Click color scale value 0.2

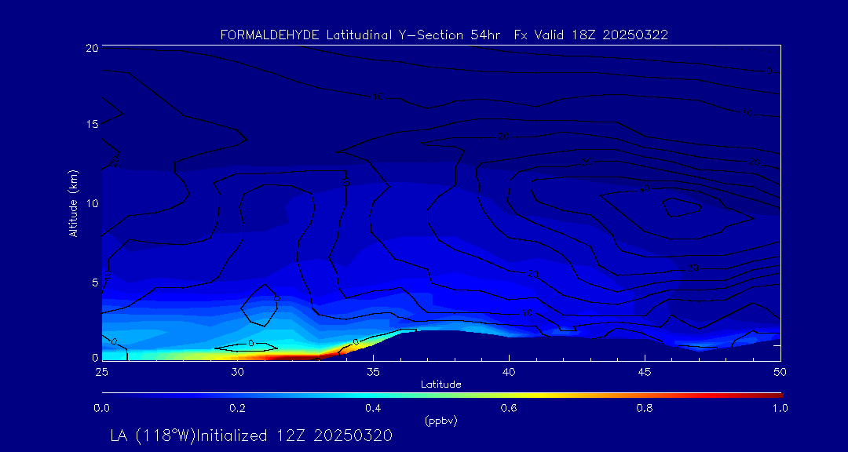point(237,409)
